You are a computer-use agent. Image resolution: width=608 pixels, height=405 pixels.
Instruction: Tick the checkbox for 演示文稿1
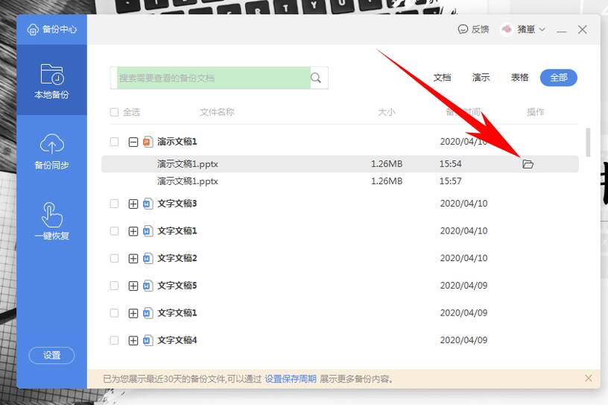coord(114,142)
